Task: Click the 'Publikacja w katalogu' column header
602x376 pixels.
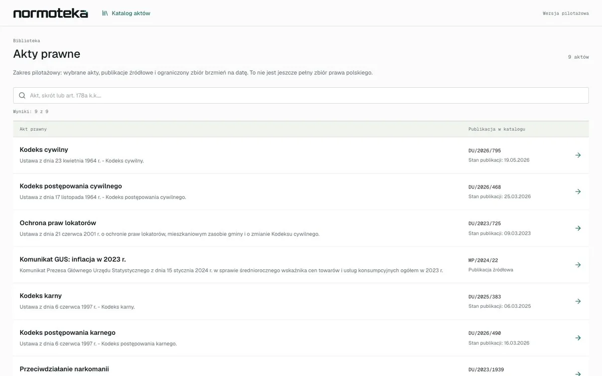Action: [497, 129]
